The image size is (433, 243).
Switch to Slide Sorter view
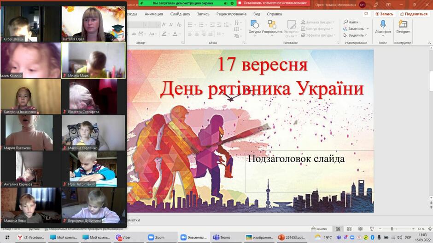coord(349,229)
